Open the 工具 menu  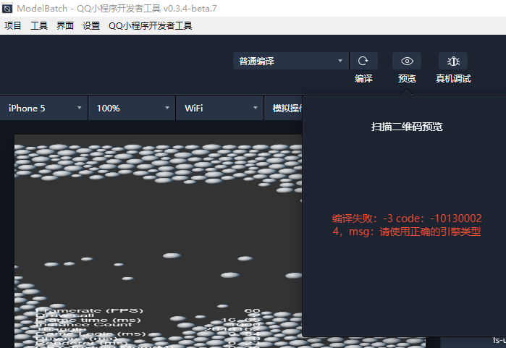[x=38, y=25]
